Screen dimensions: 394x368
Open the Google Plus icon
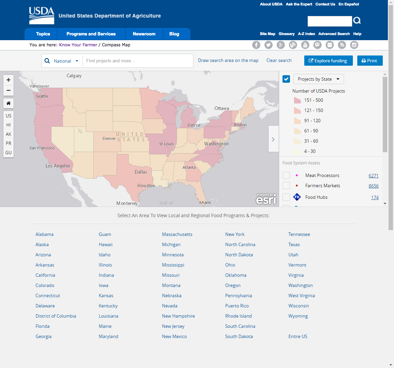click(281, 45)
